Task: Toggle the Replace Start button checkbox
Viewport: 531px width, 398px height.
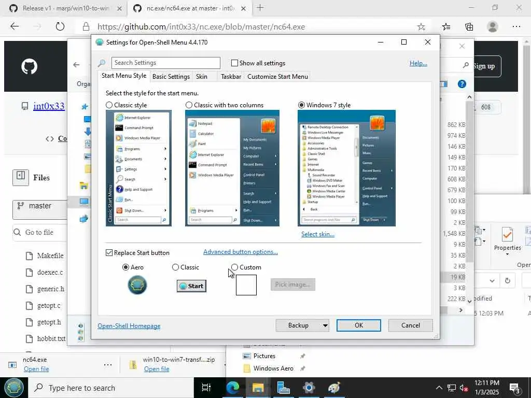Action: click(109, 252)
